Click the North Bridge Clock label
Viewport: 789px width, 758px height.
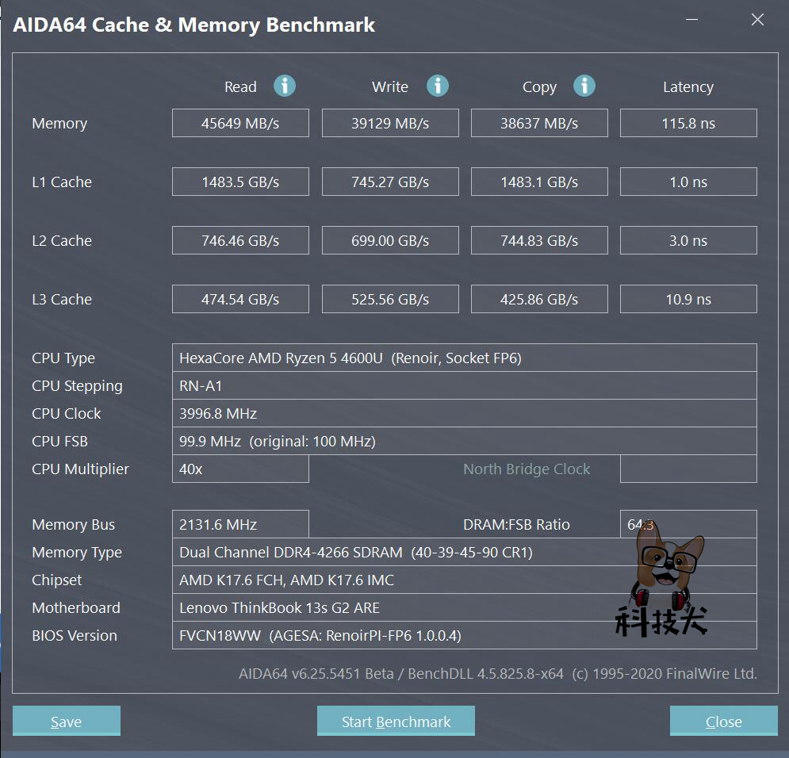point(527,469)
